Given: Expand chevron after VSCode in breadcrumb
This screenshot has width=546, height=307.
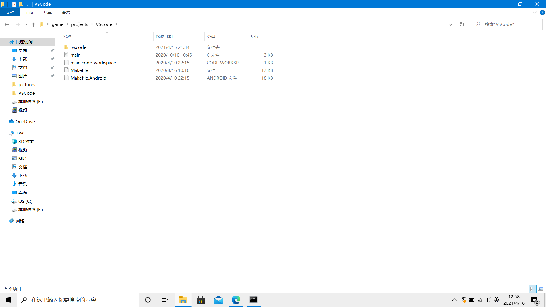Looking at the screenshot, I should point(116,24).
